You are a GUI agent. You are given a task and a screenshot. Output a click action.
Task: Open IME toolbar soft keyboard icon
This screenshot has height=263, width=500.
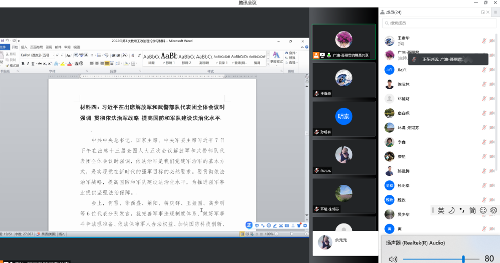287,225
